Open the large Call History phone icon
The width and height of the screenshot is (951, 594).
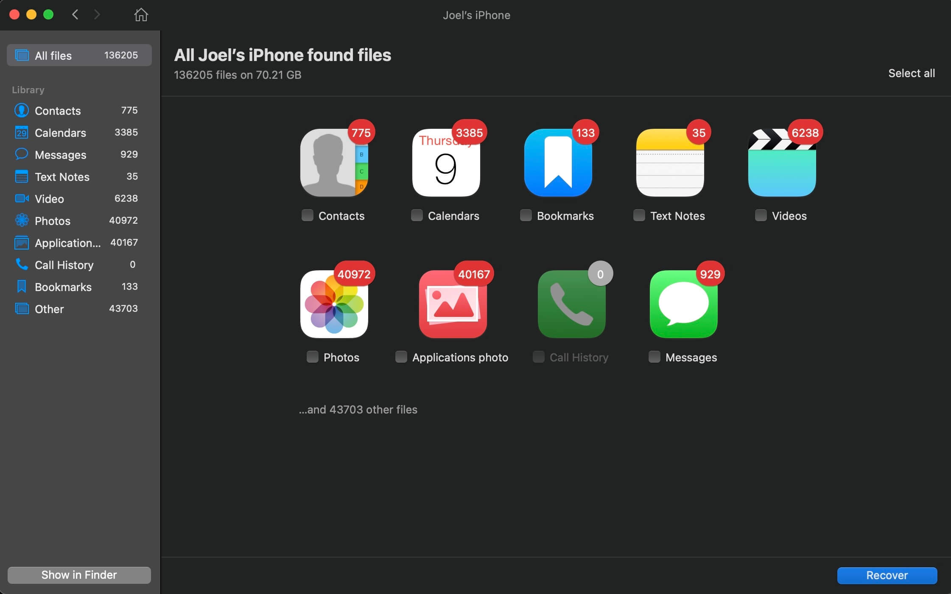point(571,304)
